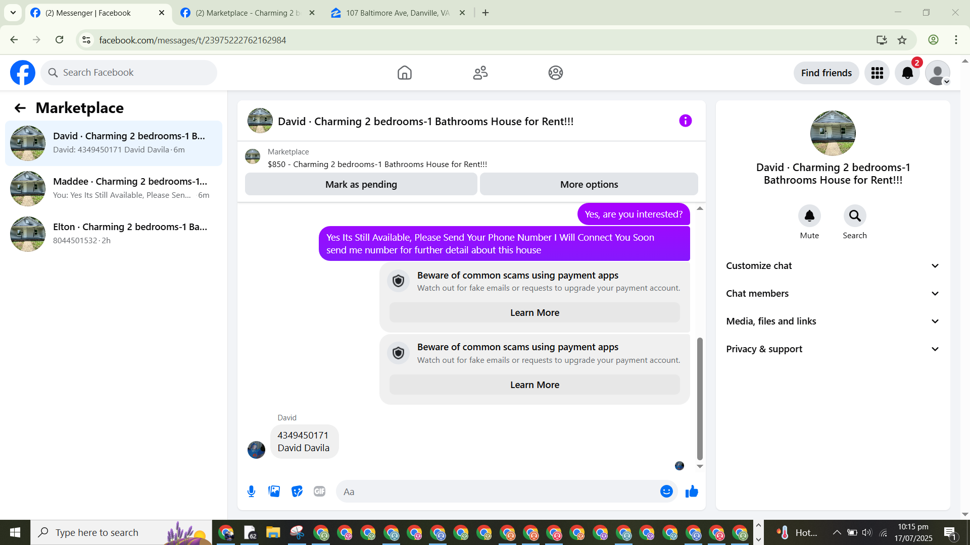Open the Groups icon in top navigation
This screenshot has height=545, width=970.
pos(556,73)
